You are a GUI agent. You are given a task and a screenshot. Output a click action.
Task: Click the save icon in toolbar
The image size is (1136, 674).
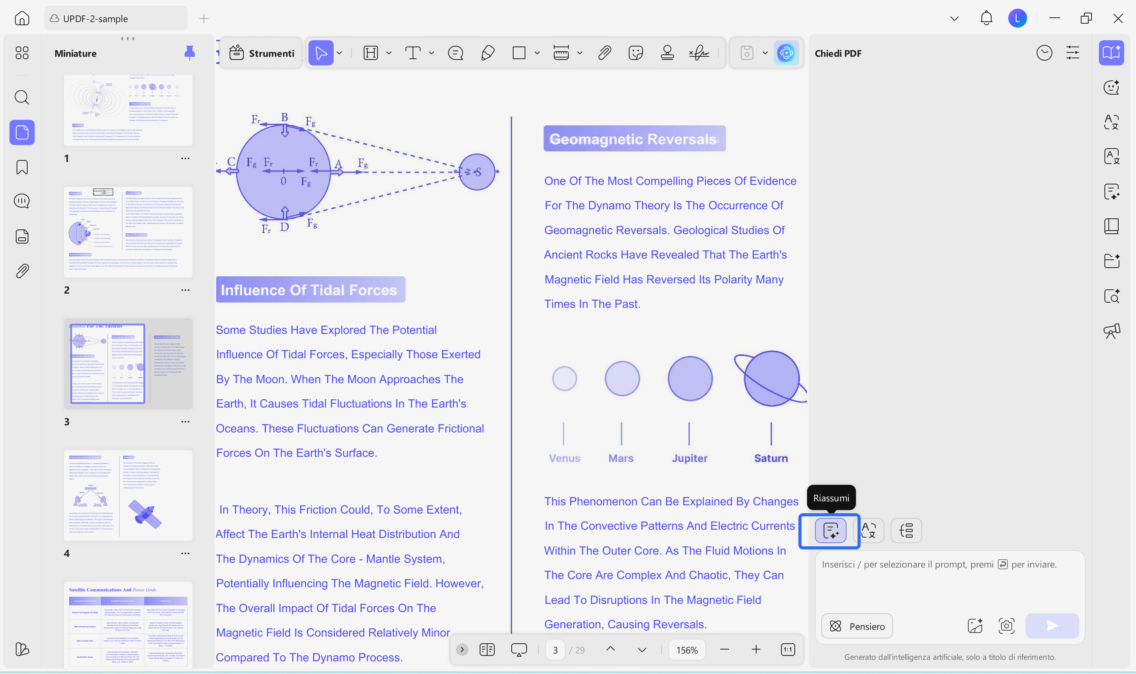click(747, 53)
